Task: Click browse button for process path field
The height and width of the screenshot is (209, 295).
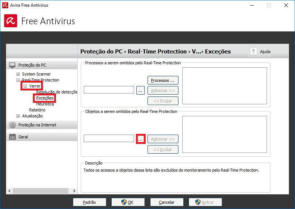Action: [x=140, y=90]
